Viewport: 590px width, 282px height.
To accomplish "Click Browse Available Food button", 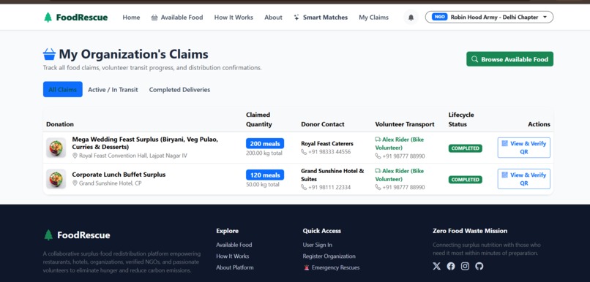I will tap(510, 59).
